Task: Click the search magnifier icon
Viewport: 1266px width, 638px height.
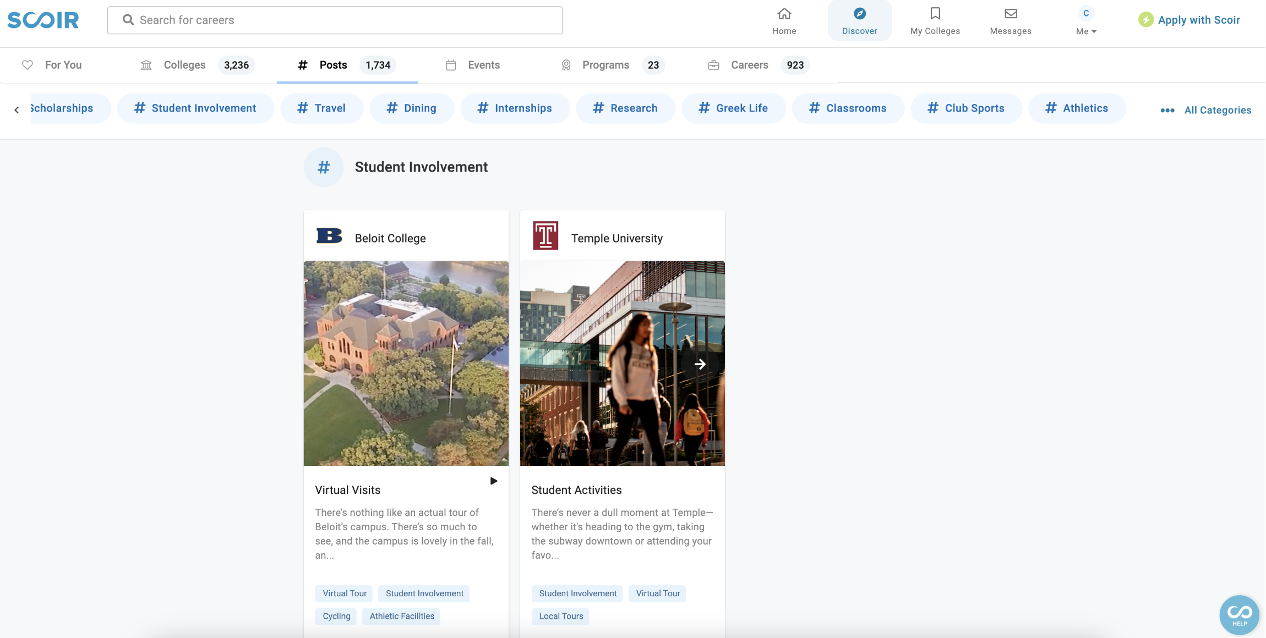Action: click(128, 20)
